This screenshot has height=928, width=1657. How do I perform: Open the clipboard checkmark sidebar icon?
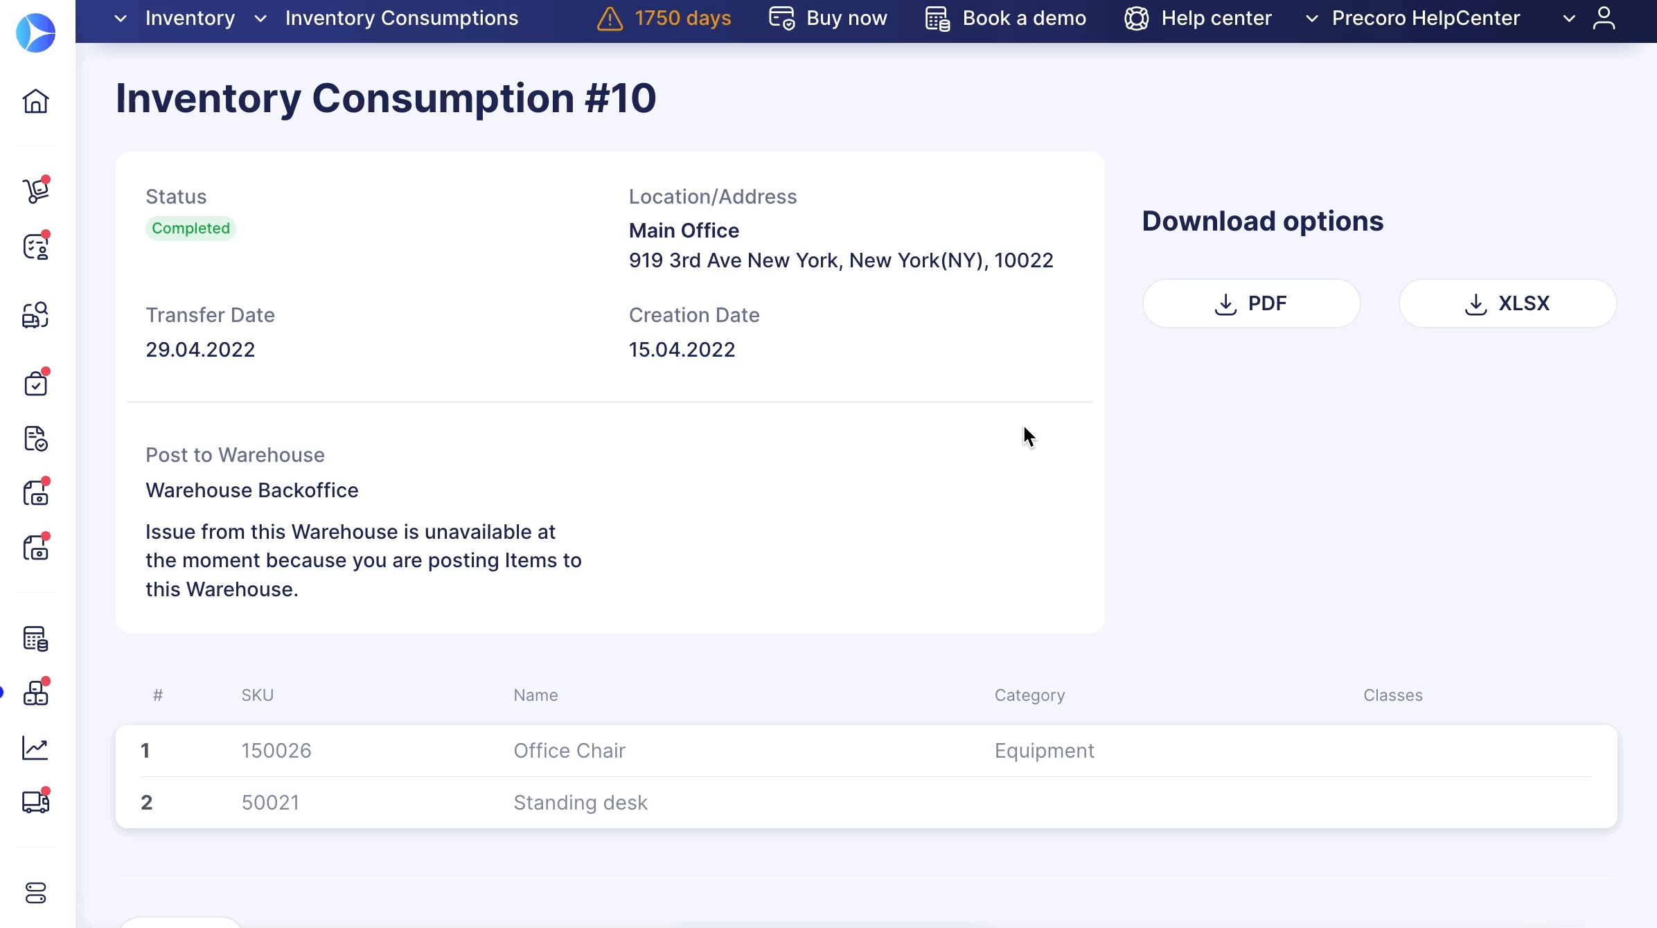click(x=35, y=383)
